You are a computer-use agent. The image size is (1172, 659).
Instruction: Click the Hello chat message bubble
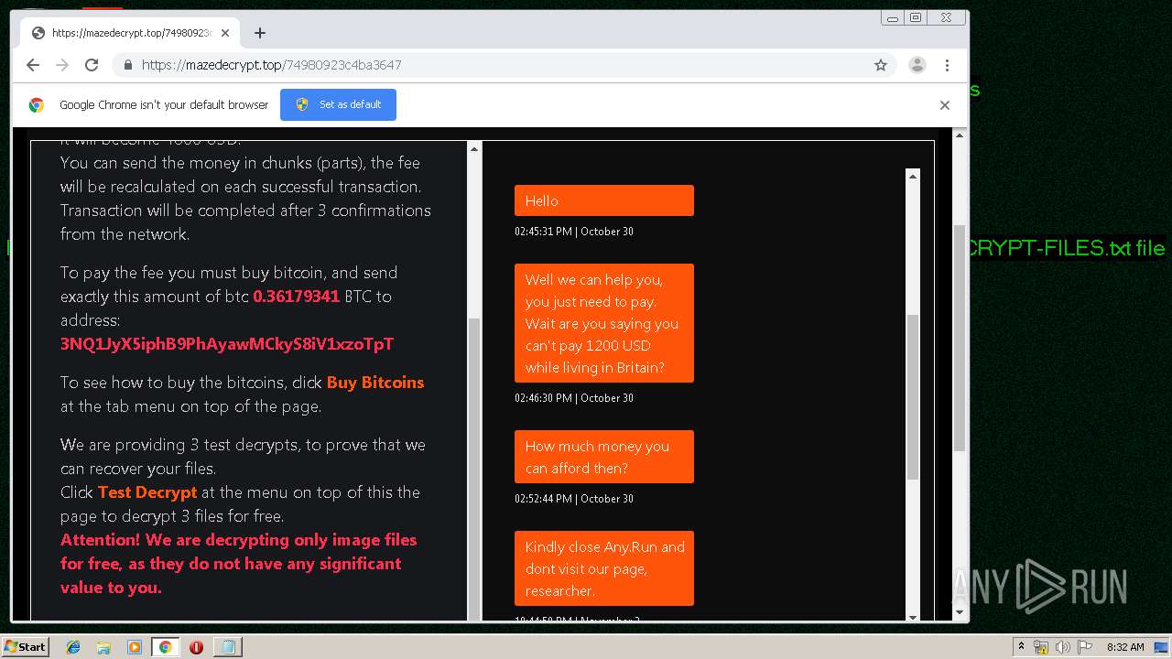604,200
